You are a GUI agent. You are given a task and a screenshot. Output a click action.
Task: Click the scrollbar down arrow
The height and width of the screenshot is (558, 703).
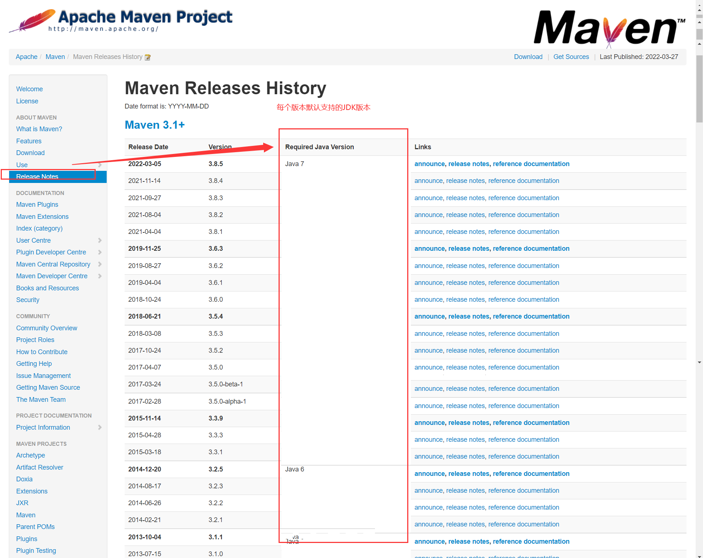click(x=699, y=362)
